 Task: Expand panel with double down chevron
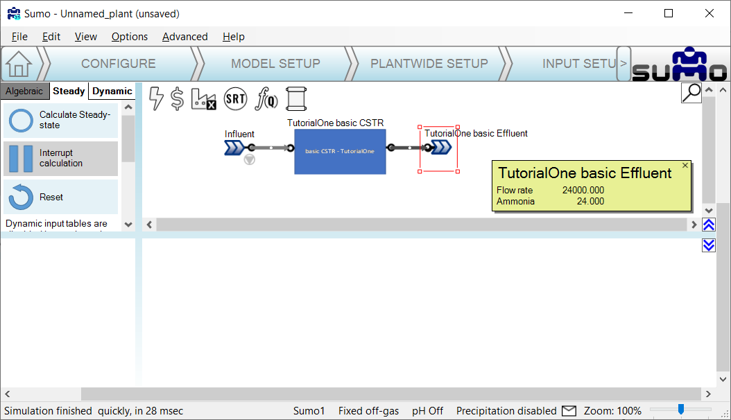(x=708, y=245)
